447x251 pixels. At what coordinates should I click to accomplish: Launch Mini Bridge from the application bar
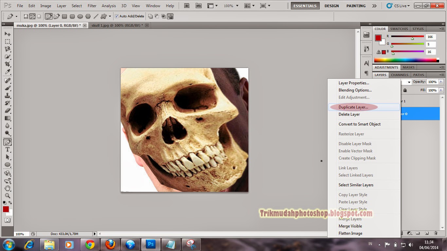point(199,6)
